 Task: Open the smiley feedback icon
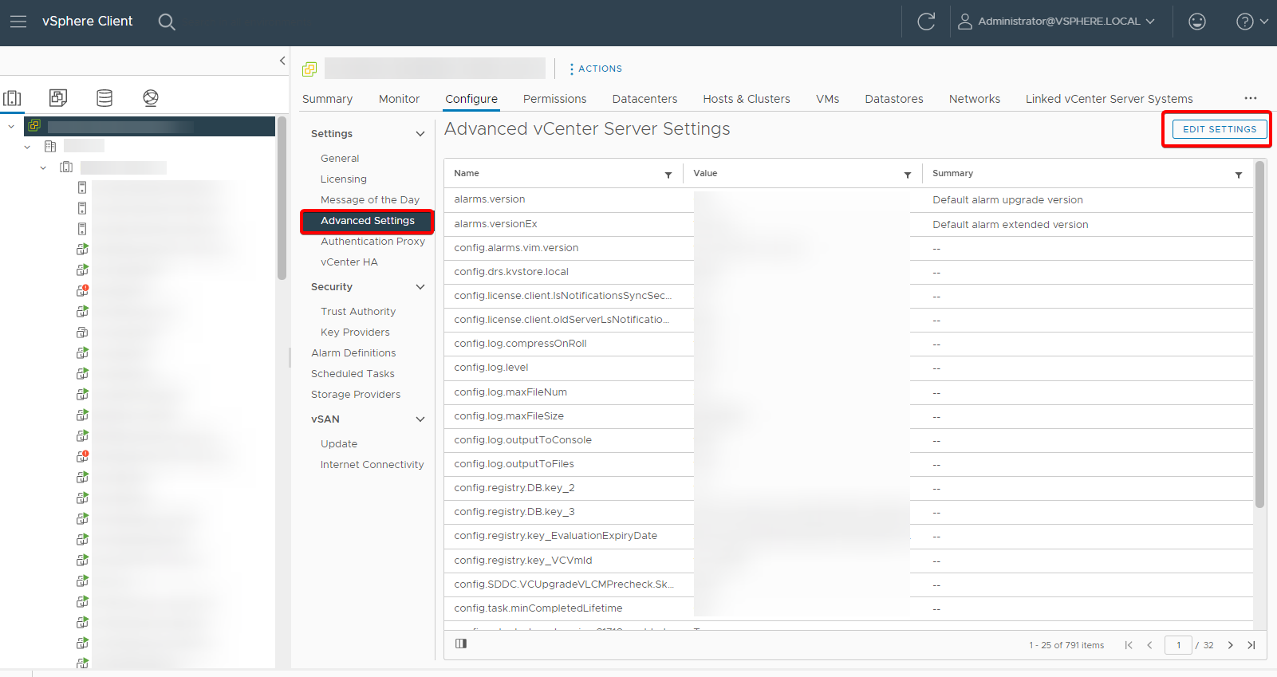click(1196, 22)
